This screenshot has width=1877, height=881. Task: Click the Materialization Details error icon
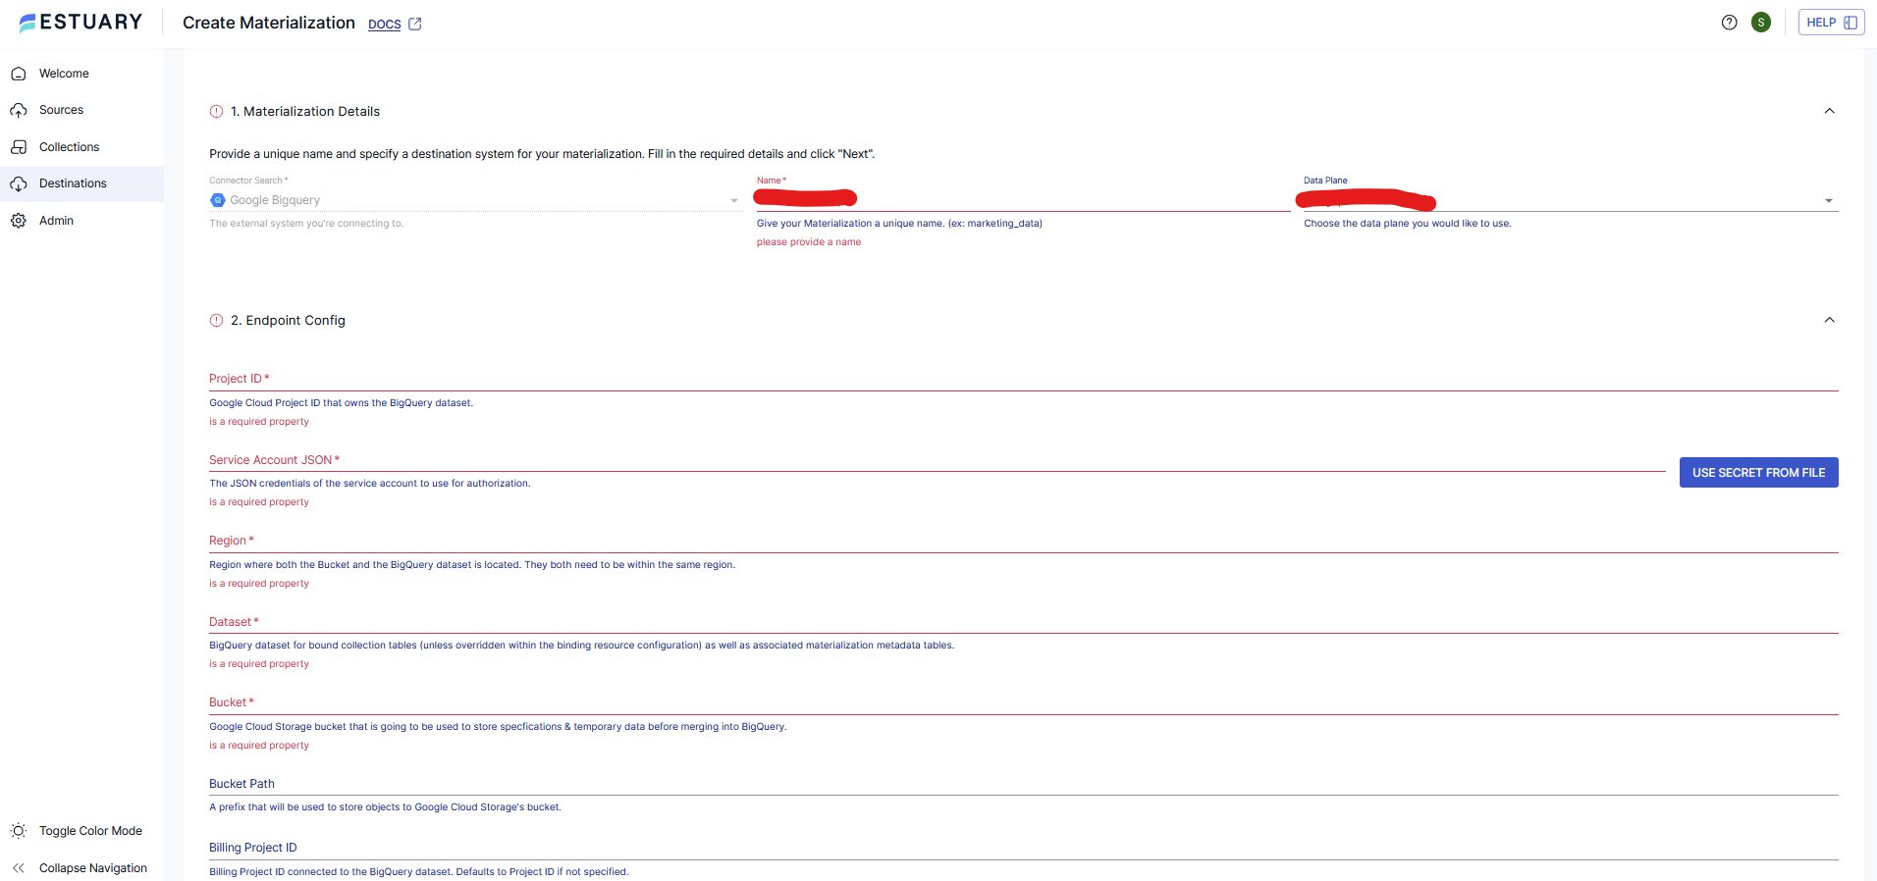pyautogui.click(x=217, y=112)
